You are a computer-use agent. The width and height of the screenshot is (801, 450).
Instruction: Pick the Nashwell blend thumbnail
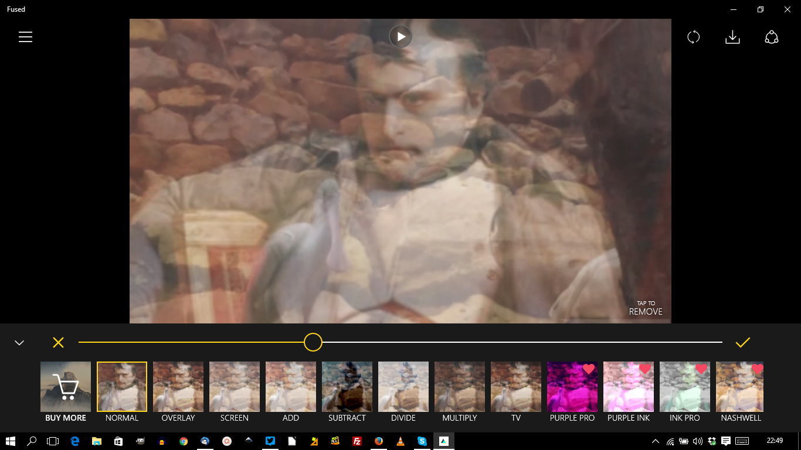(740, 387)
